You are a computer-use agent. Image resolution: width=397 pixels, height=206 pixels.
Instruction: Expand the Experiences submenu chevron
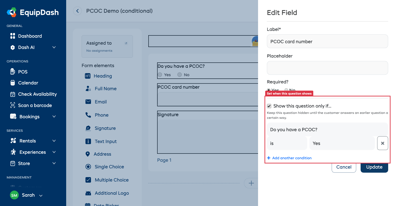coord(54,152)
